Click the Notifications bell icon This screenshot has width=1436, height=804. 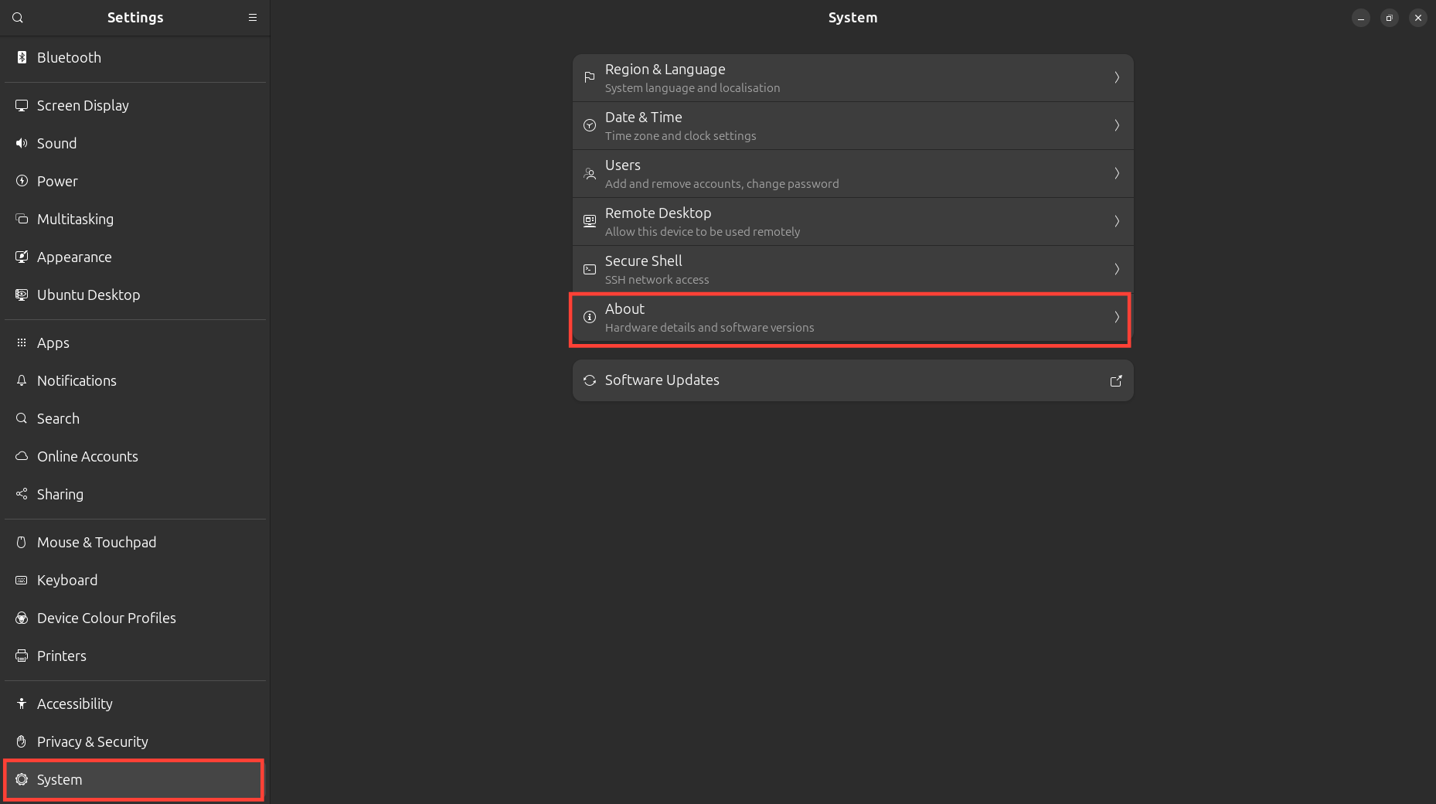tap(21, 380)
